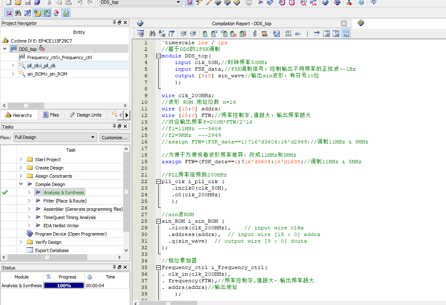Click the Decrease Indent icon

click(x=193, y=33)
